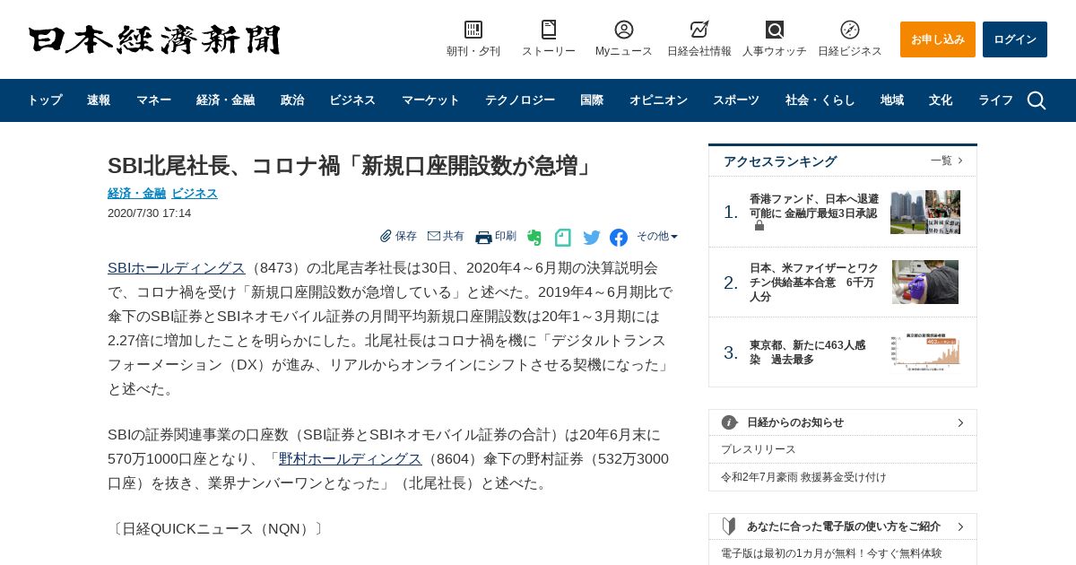This screenshot has width=1076, height=565.
Task: Click the lock icon under 香港ファンド headline
Action: (759, 226)
